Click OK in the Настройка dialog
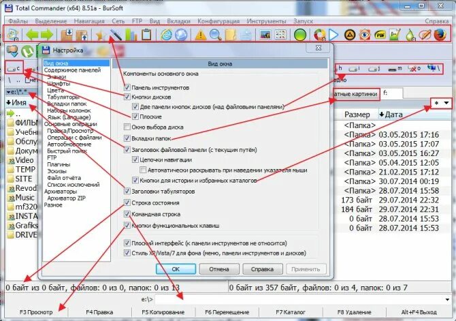The width and height of the screenshot is (456, 321). click(x=176, y=269)
